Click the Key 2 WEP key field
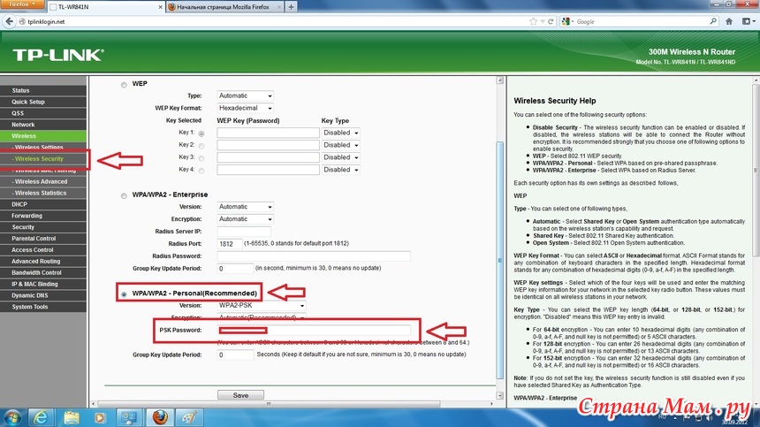The height and width of the screenshot is (427, 760). [x=268, y=145]
